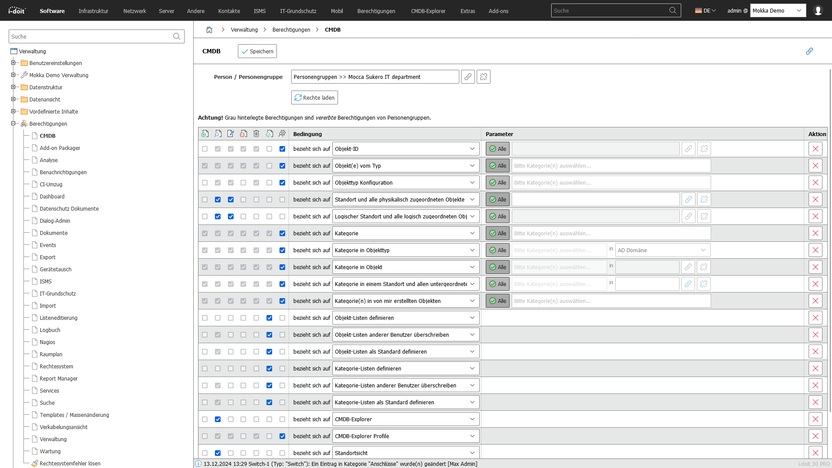
Task: Click the Supervisor right column header icon
Action: point(282,134)
